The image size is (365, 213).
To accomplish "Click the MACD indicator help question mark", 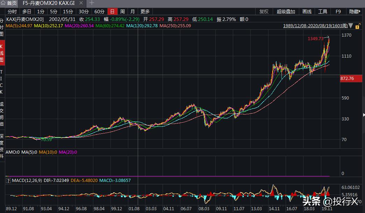I will 9,181.
